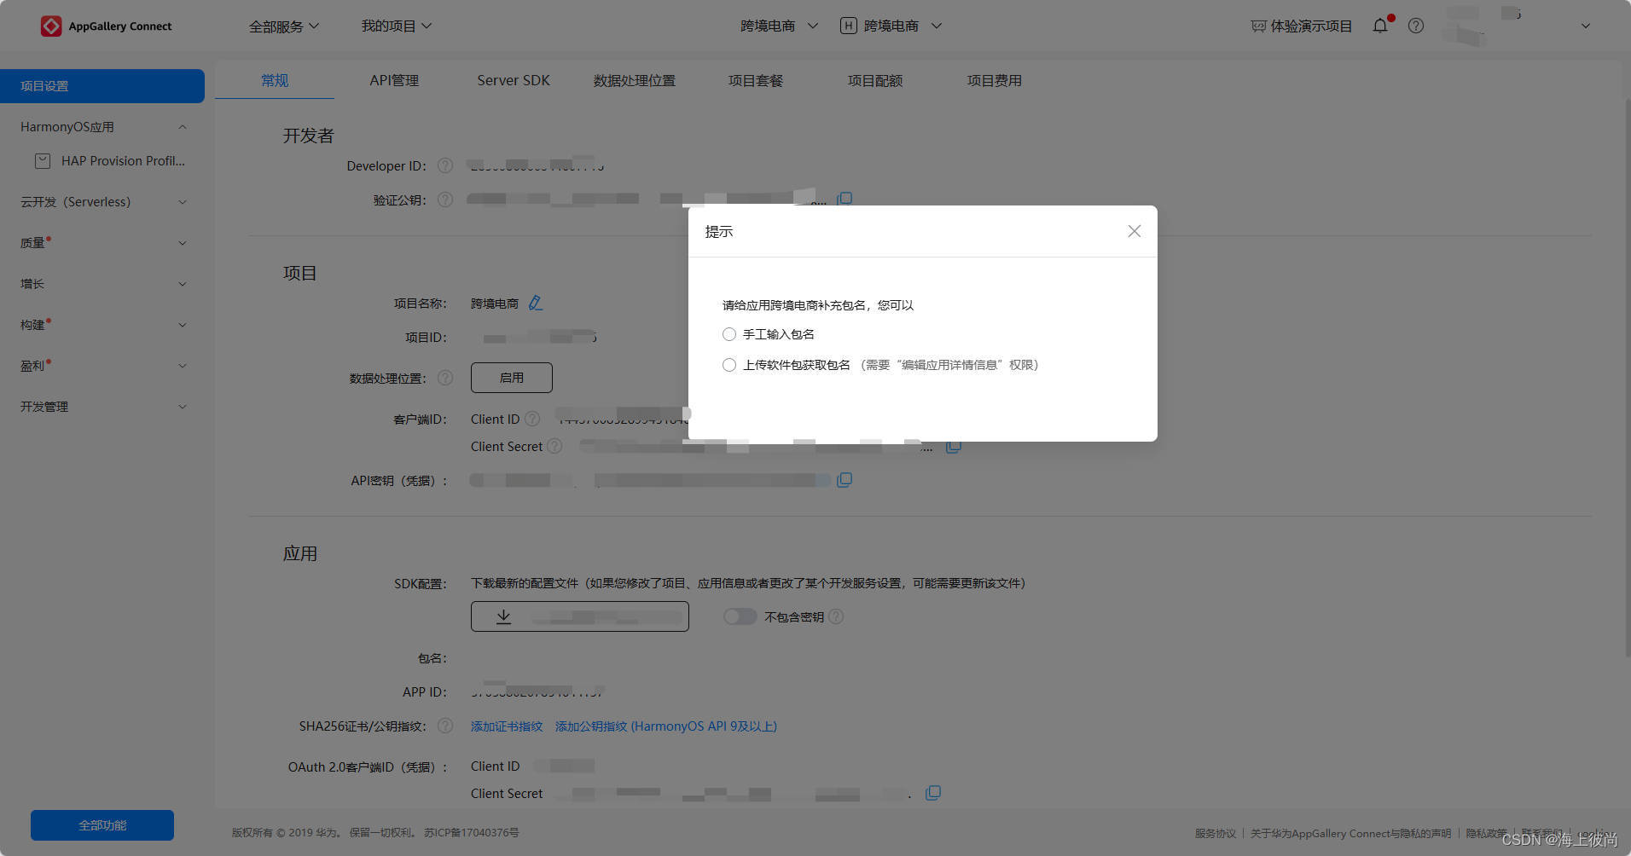1631x856 pixels.
Task: Switch to the 项目套餐 tab
Action: click(x=756, y=80)
